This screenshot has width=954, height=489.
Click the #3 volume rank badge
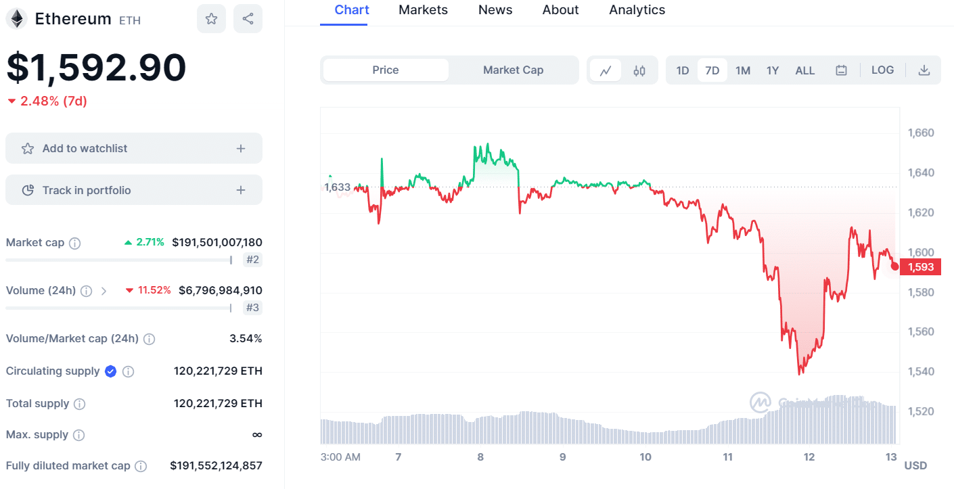(x=252, y=308)
